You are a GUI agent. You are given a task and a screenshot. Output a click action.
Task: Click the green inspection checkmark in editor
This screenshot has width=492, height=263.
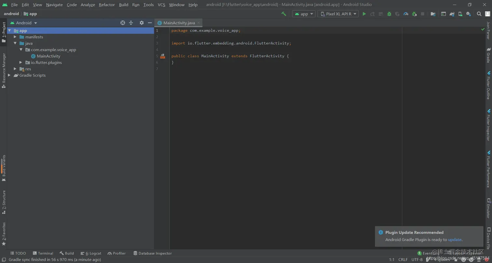coord(483,29)
